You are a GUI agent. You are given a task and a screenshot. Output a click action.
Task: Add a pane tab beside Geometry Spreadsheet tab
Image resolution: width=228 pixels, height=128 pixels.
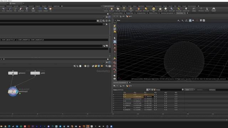(130, 82)
